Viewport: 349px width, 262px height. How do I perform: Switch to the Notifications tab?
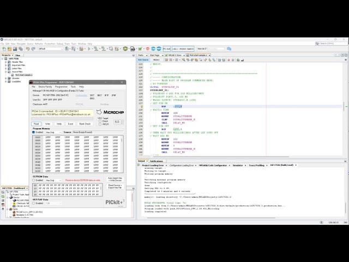pyautogui.click(x=157, y=161)
